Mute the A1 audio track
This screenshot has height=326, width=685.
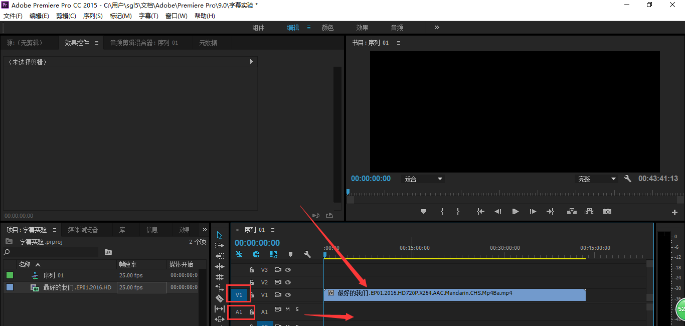(x=287, y=309)
